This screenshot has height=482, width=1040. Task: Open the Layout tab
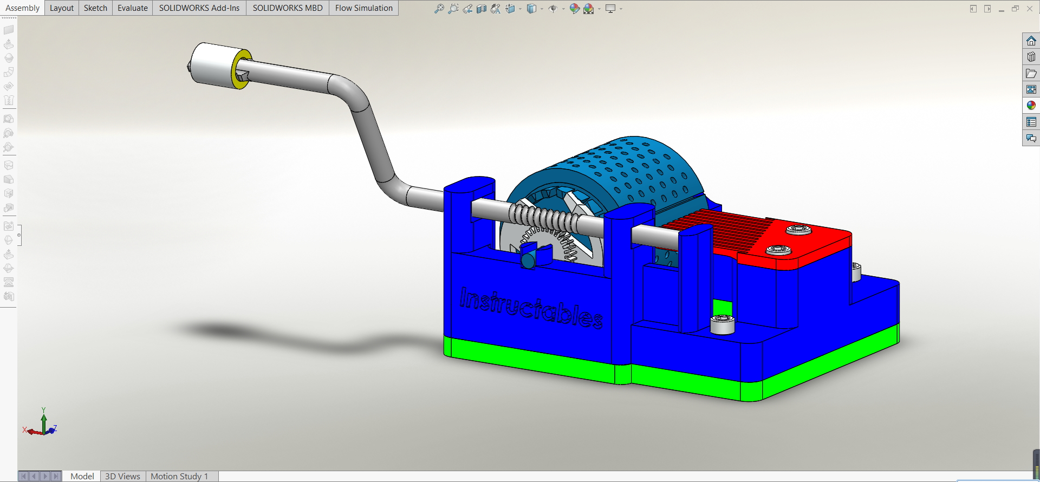pos(62,8)
